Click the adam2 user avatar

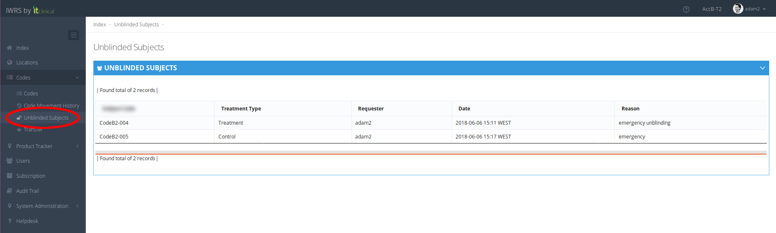(738, 9)
